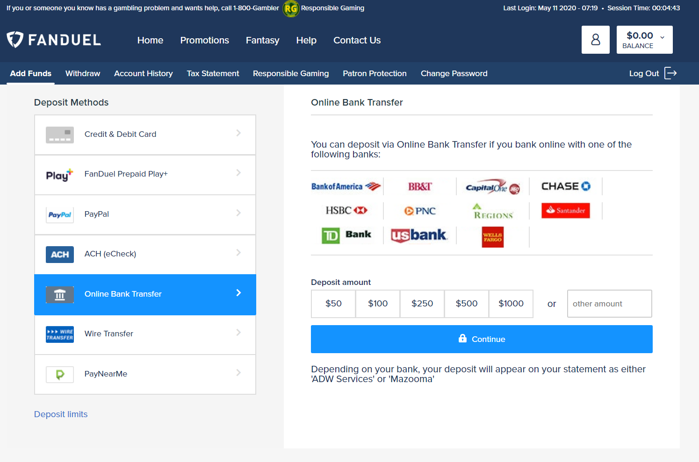Click the Continue button

point(482,339)
